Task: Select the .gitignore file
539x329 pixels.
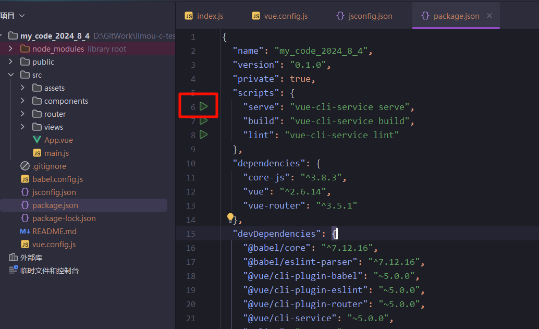Action: pos(49,166)
